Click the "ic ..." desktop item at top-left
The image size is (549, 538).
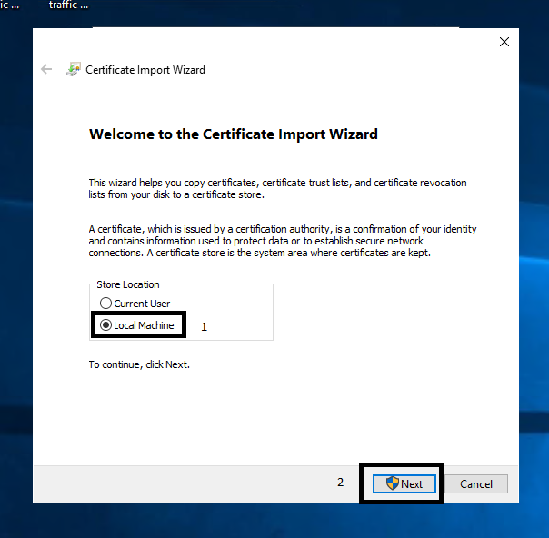(x=9, y=5)
